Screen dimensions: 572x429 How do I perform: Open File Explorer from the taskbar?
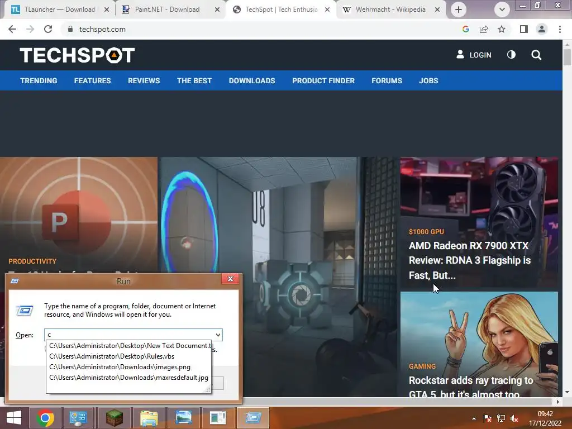click(x=149, y=418)
